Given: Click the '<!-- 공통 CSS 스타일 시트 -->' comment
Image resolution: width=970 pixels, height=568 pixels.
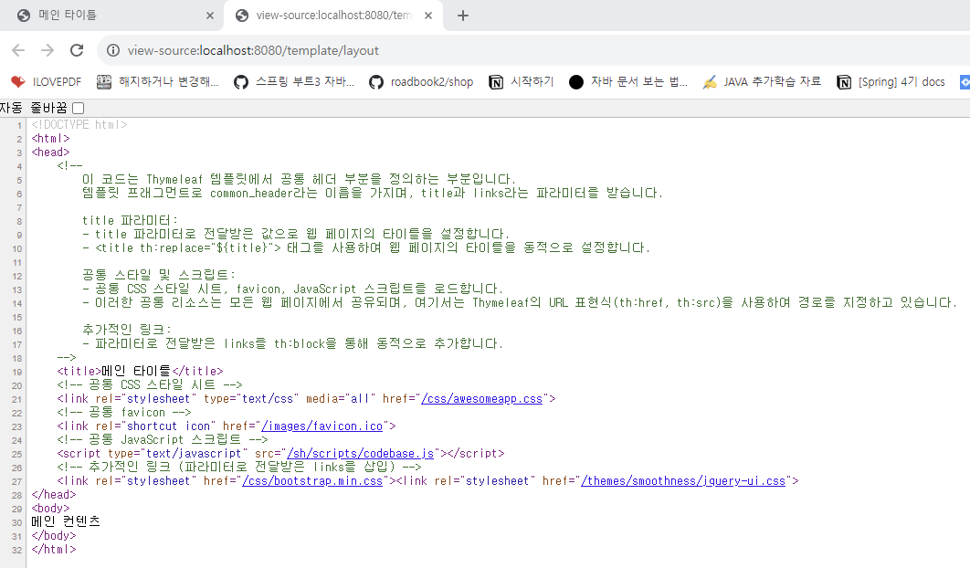Looking at the screenshot, I should coord(150,384).
